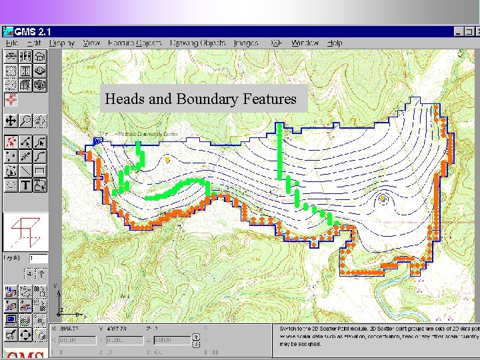Select the 3D Mesh module icon
The image size is (480, 360).
pyautogui.click(x=11, y=85)
